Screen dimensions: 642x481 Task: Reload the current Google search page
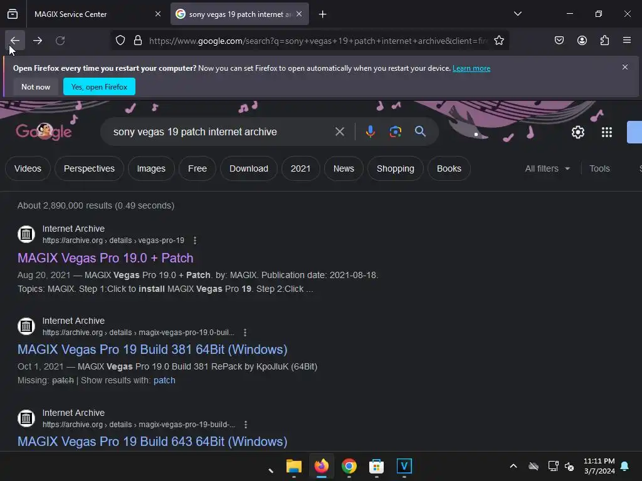point(60,41)
